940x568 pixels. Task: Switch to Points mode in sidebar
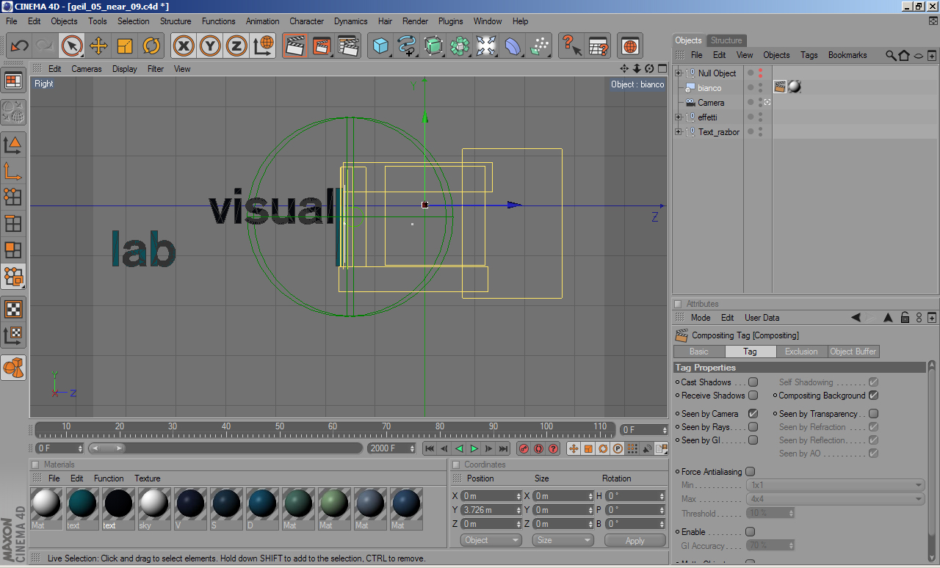point(13,197)
